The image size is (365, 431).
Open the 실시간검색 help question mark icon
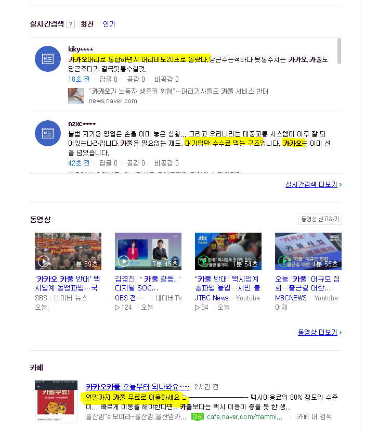[x=71, y=24]
